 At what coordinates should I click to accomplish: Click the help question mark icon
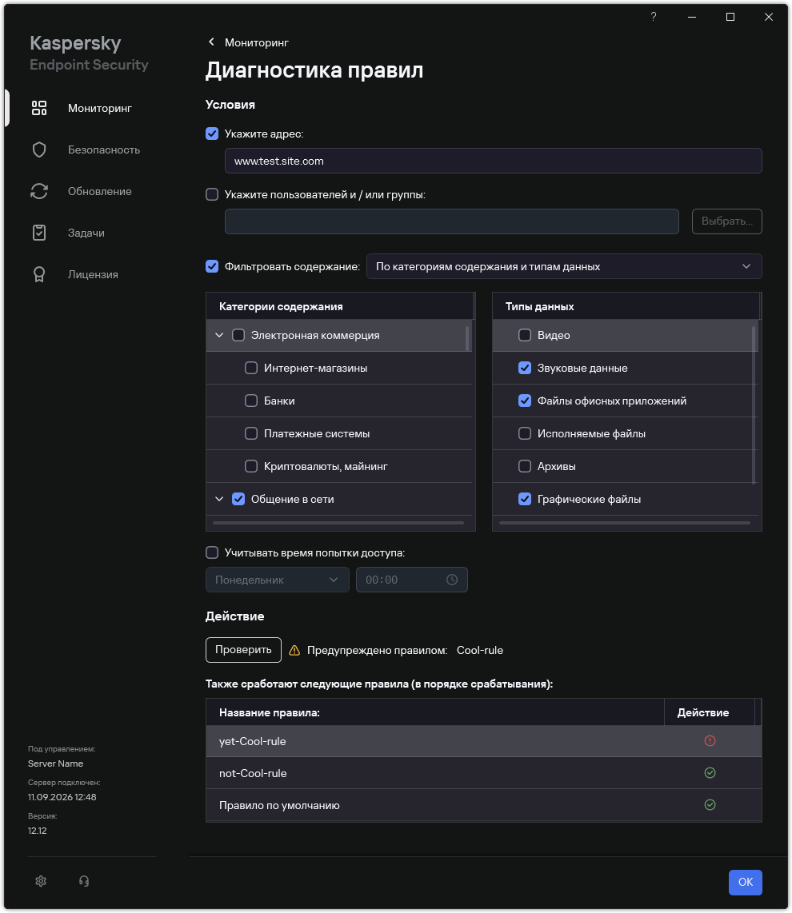tap(654, 17)
